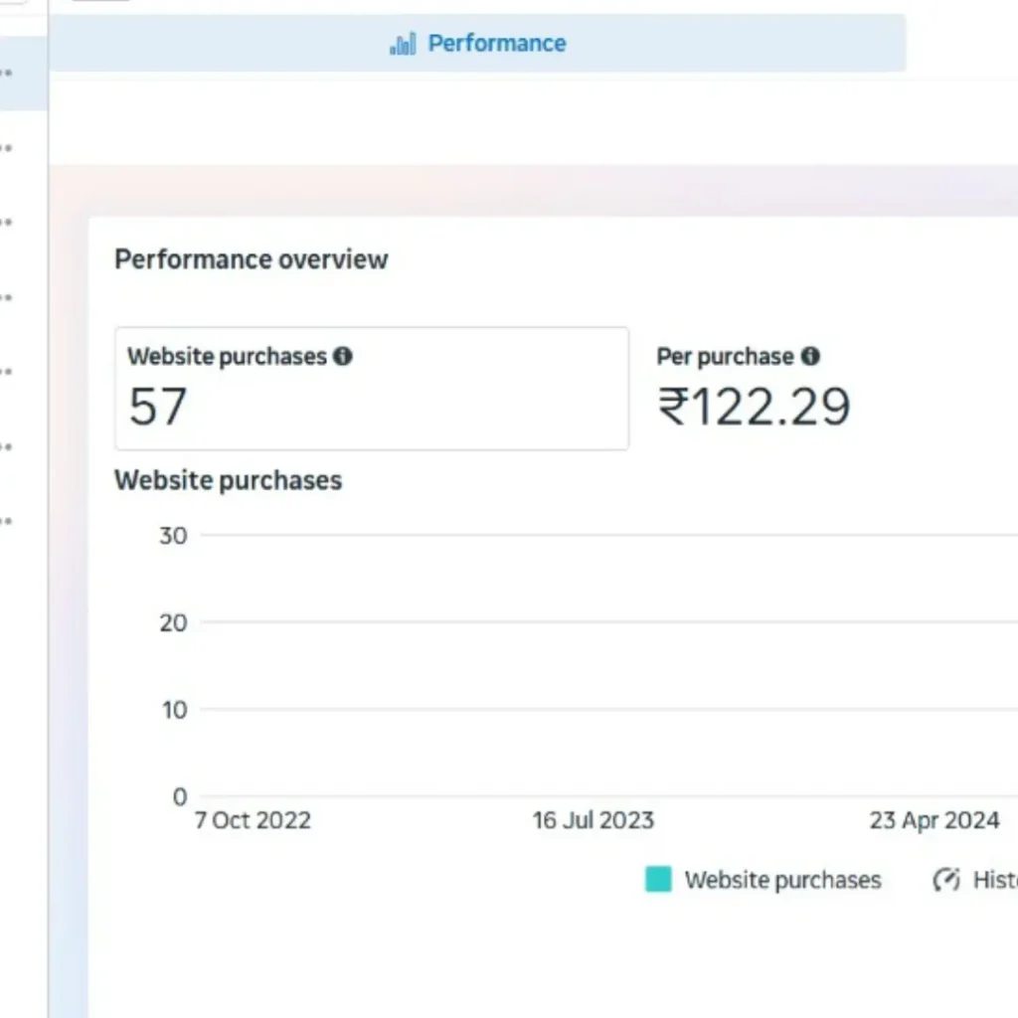Open the ellipsis menu on highlighted sidebar row

tap(6, 74)
